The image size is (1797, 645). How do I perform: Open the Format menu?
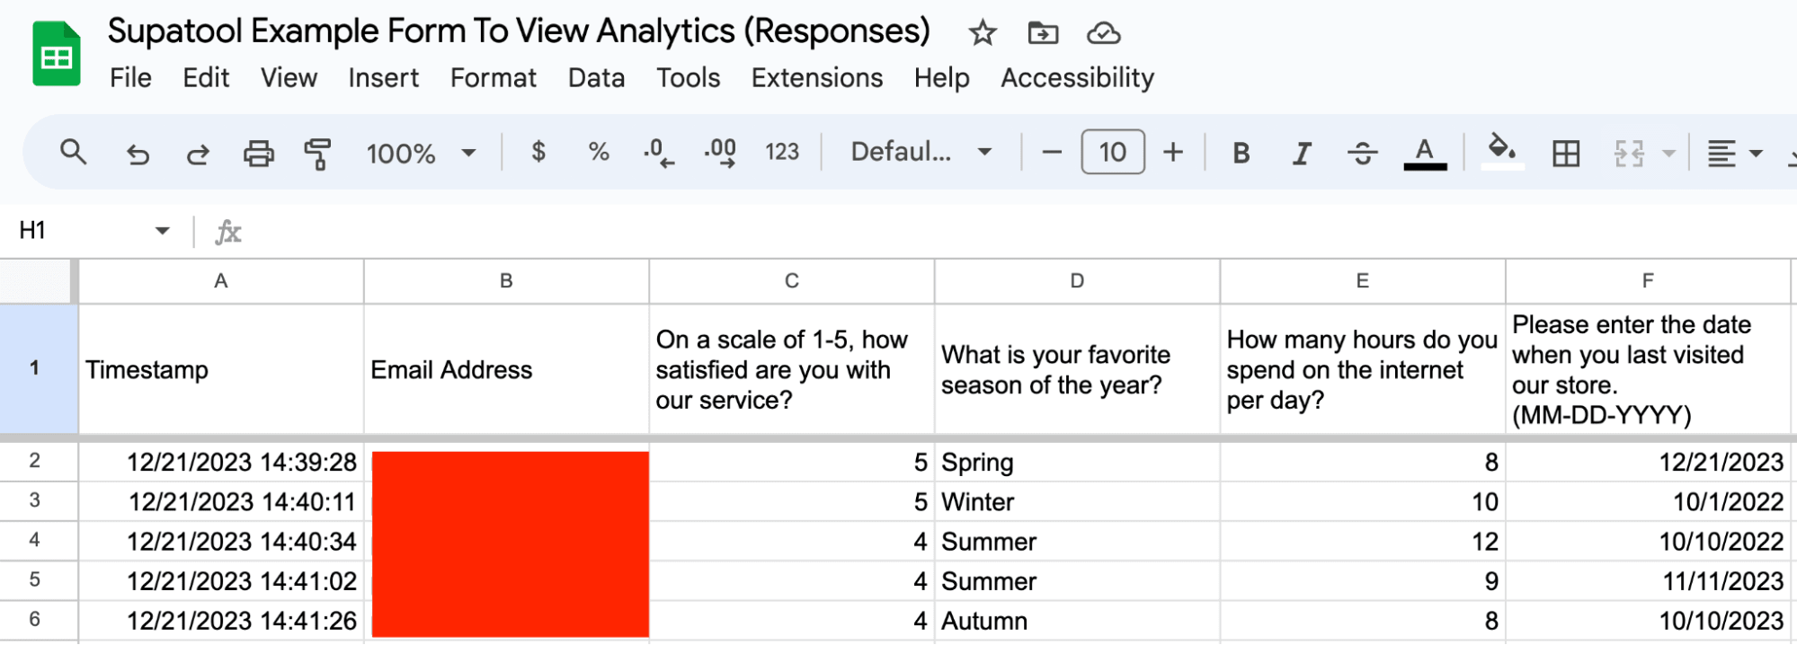click(493, 78)
